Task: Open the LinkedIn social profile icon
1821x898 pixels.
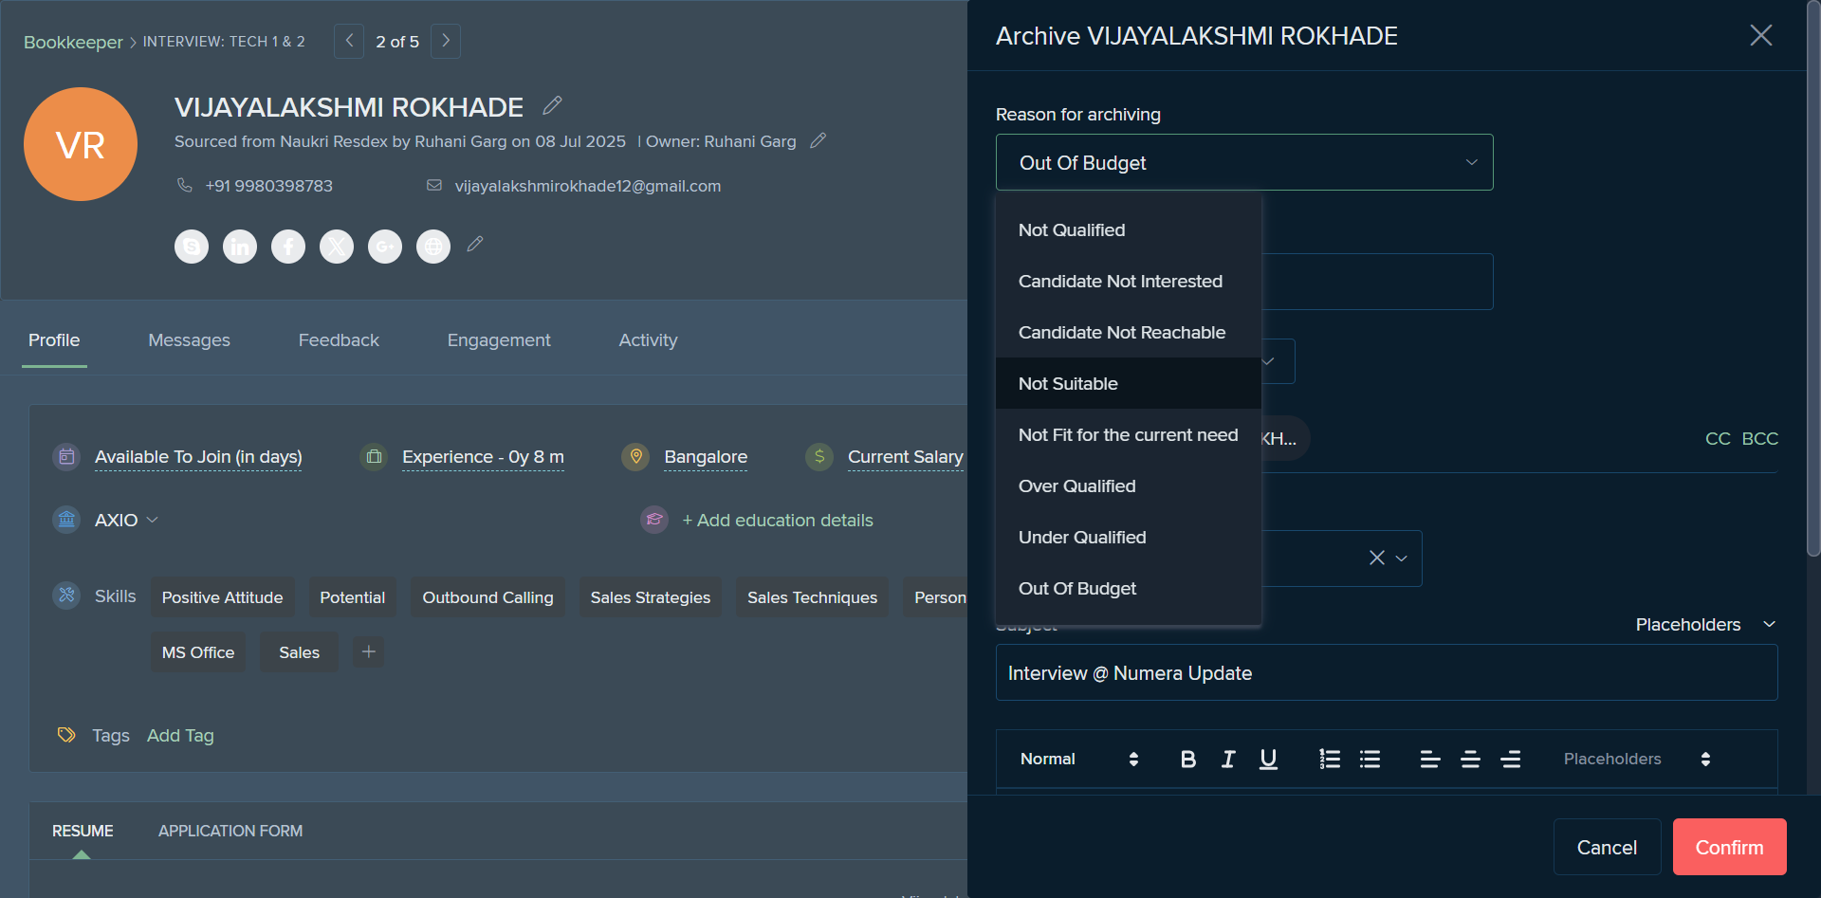Action: click(x=240, y=247)
